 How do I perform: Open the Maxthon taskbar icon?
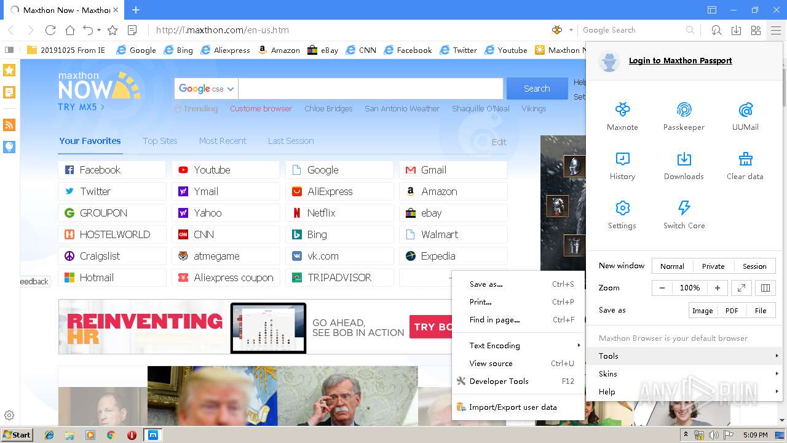[152, 435]
